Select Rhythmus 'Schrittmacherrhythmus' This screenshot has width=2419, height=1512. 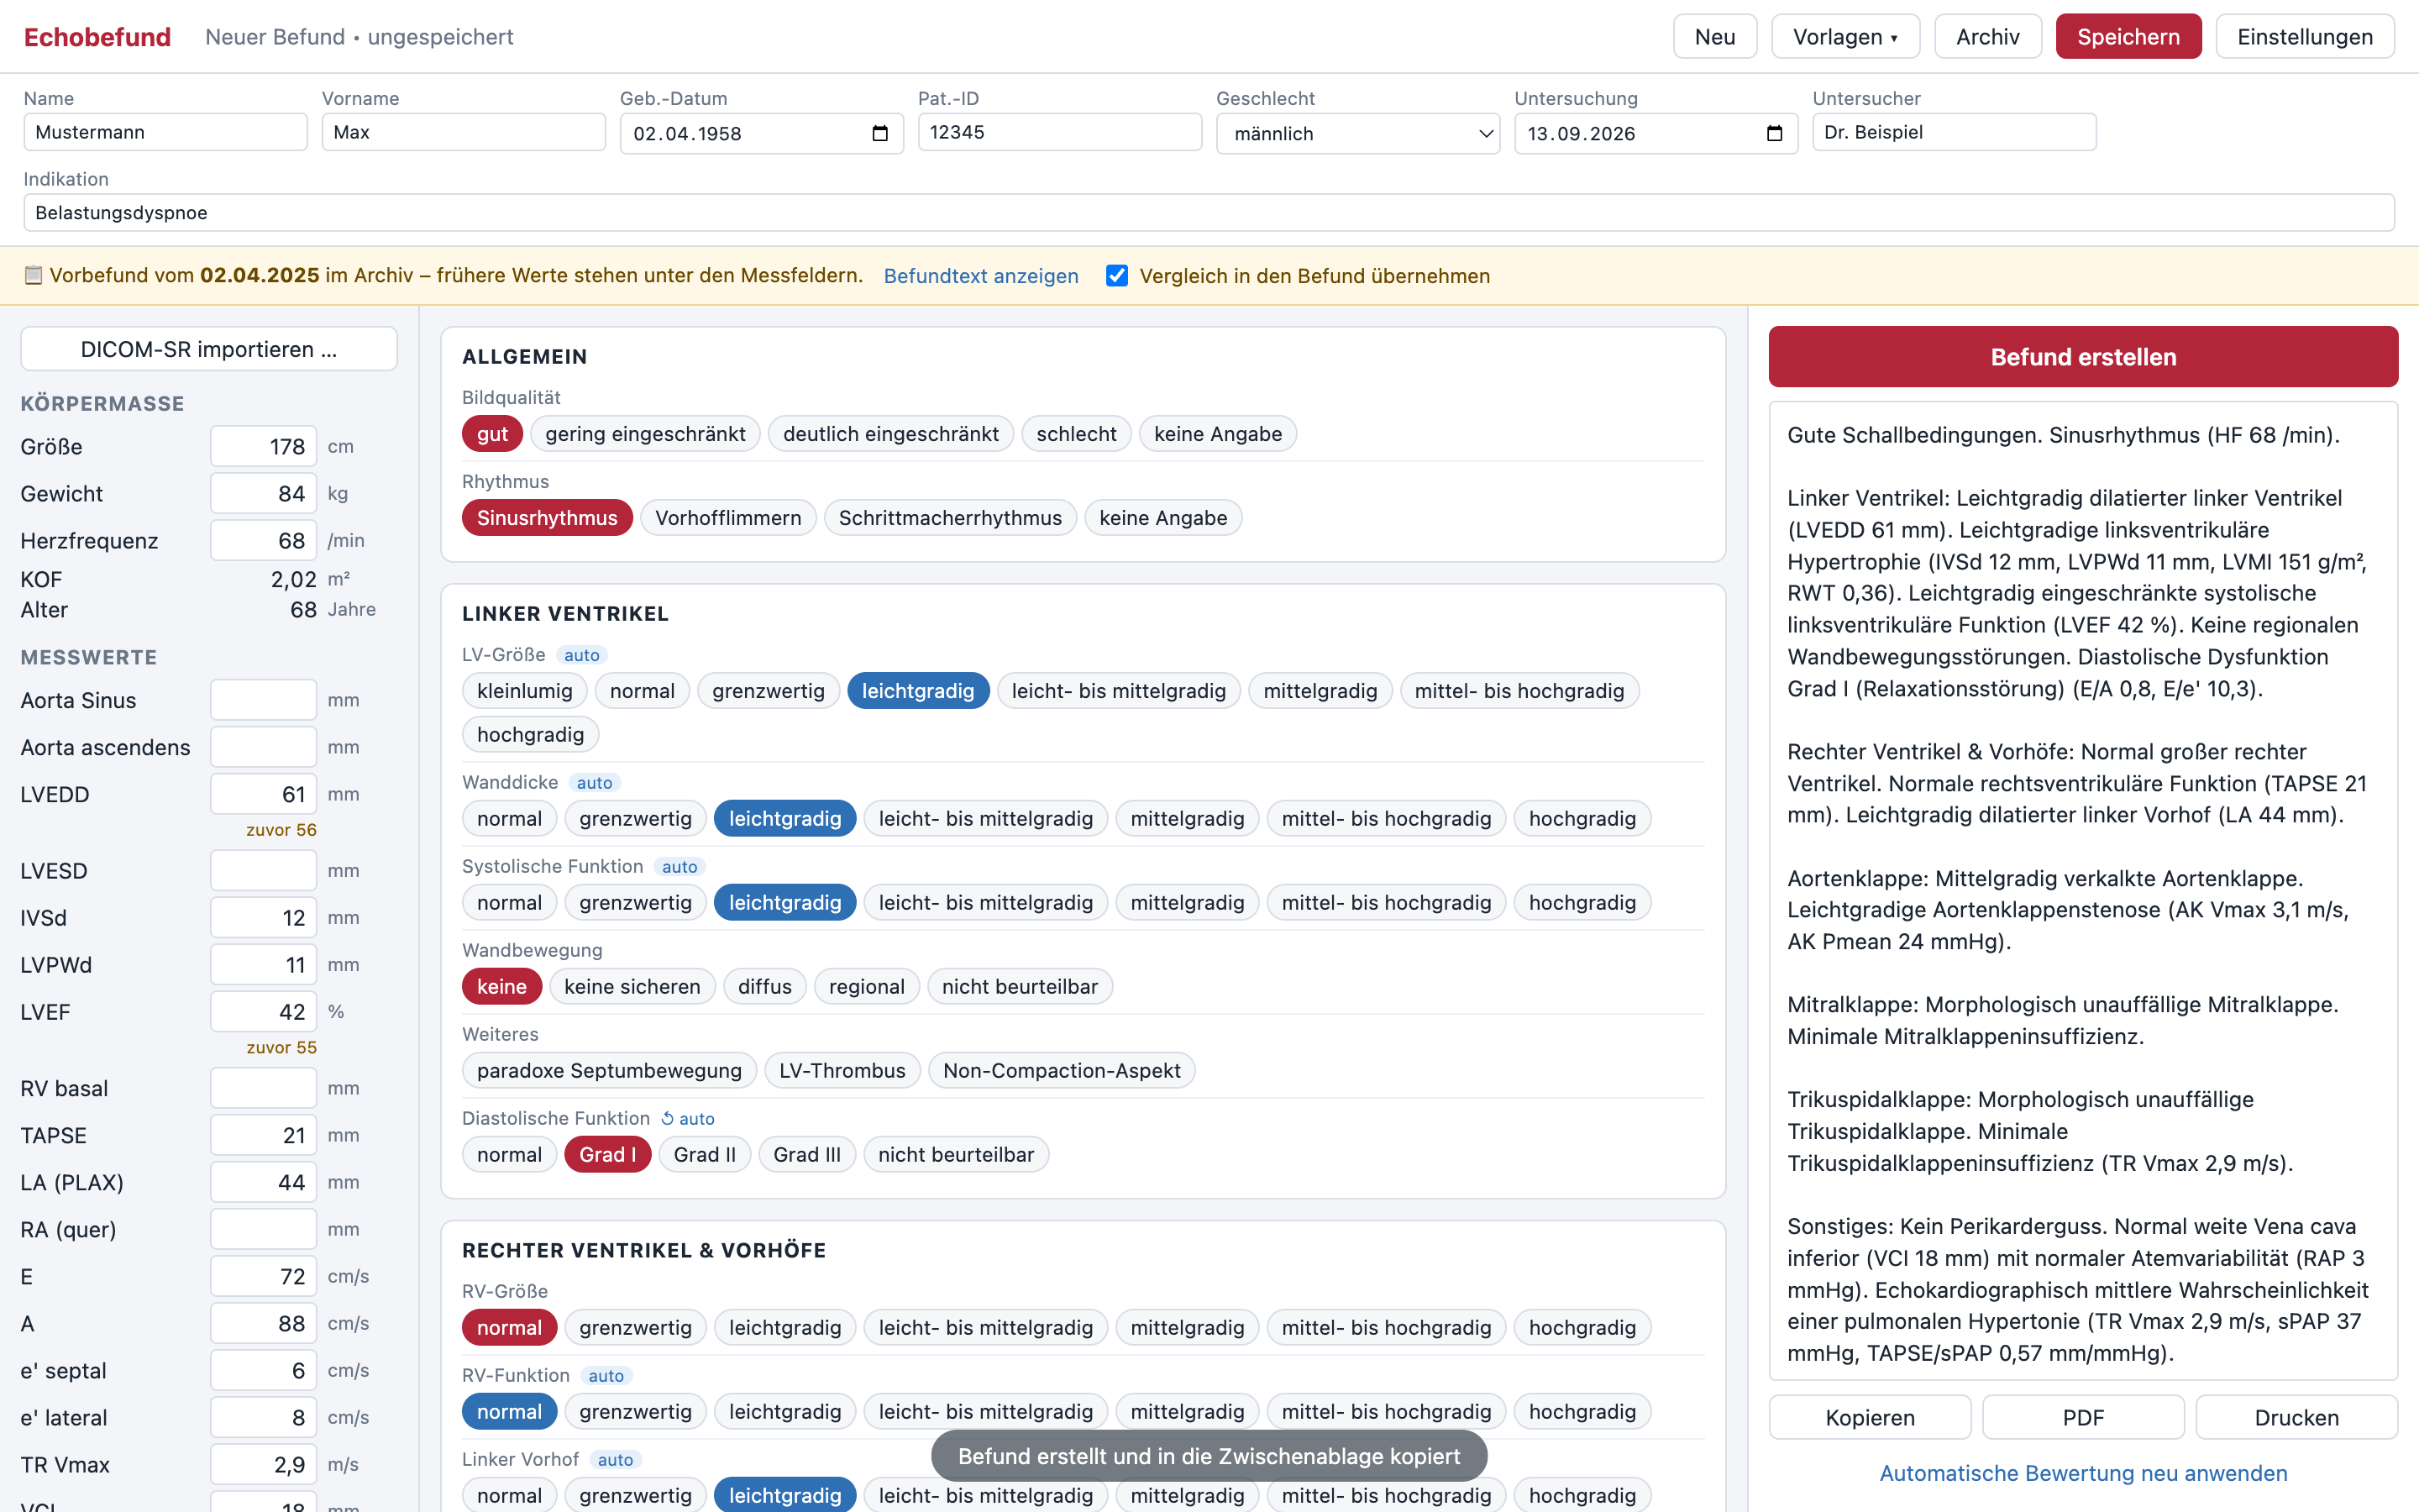coord(950,518)
